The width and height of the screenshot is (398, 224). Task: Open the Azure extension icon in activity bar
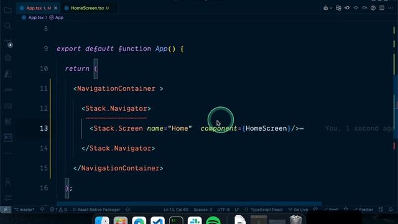[8, 74]
